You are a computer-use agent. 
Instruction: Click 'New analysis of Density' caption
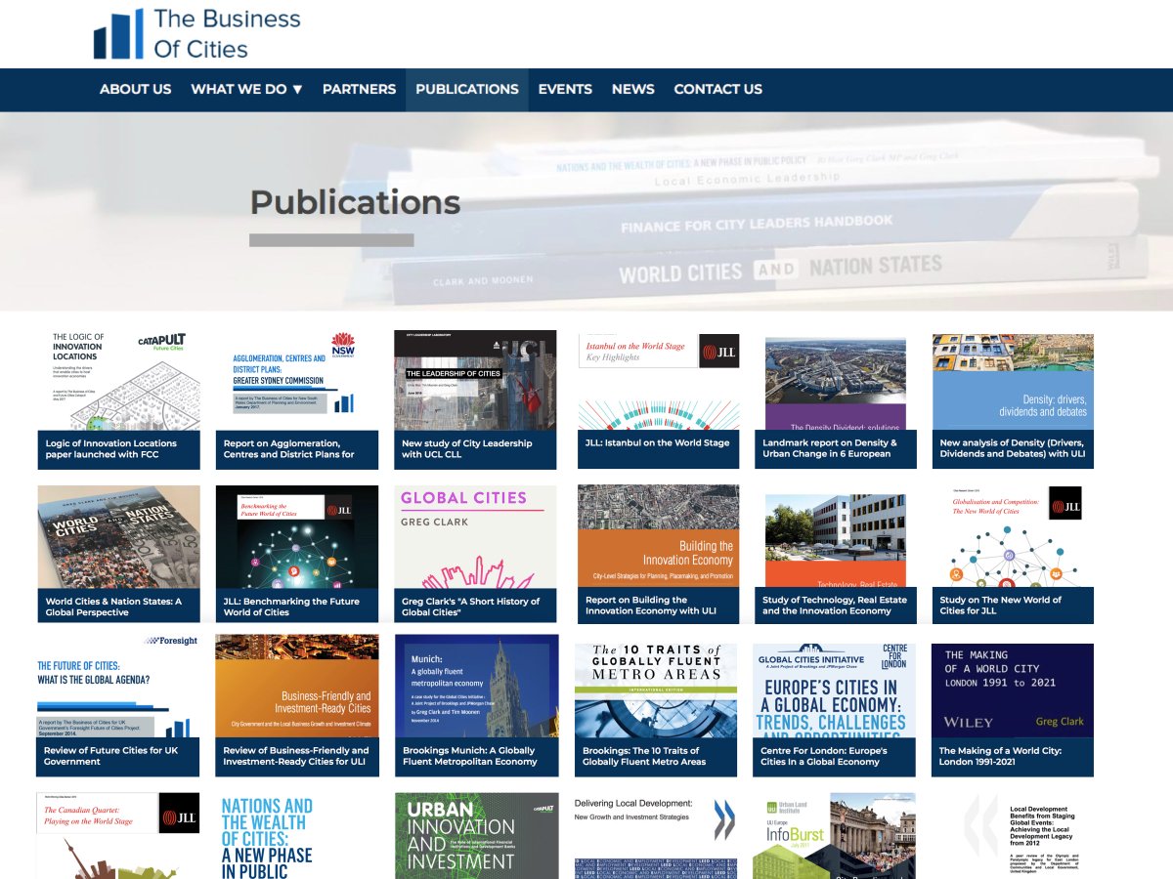[x=1013, y=449]
